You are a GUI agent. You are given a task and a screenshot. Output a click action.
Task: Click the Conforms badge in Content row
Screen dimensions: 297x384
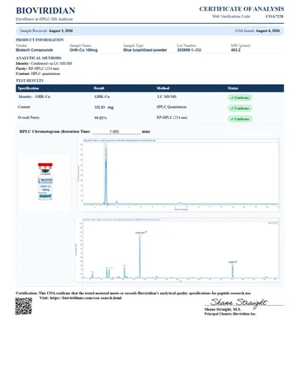[240, 108]
